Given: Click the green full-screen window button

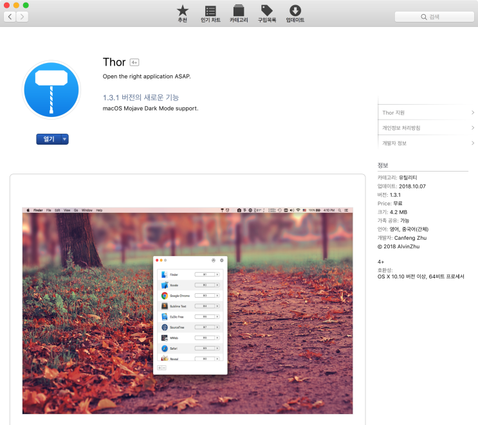Looking at the screenshot, I should [x=26, y=5].
